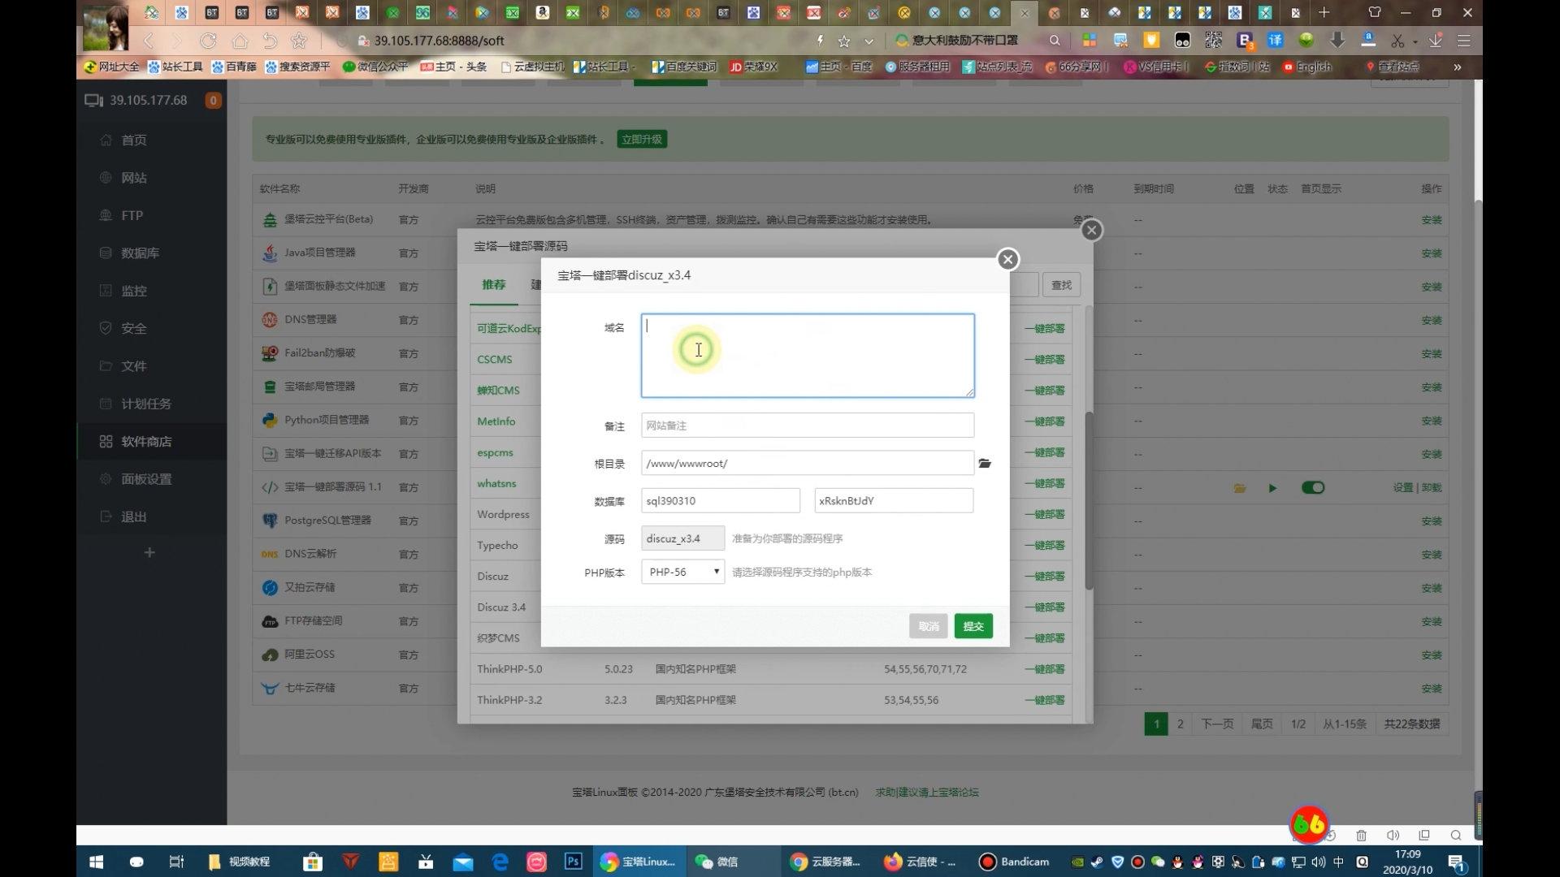Toggle homepage display switch for 宝塔一键部署源码
This screenshot has height=877, width=1560.
click(x=1313, y=487)
